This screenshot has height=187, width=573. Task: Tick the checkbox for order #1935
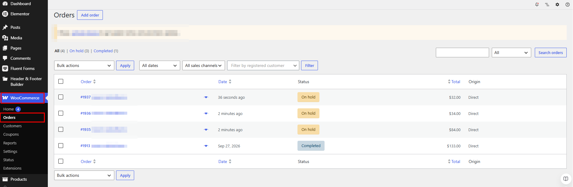pyautogui.click(x=61, y=129)
